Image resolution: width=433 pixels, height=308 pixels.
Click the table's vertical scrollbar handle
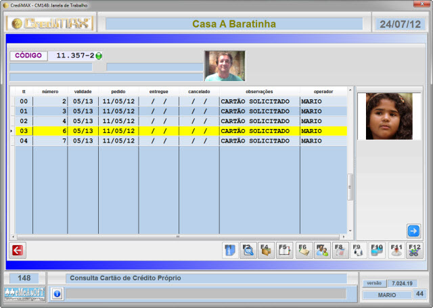tap(350, 187)
